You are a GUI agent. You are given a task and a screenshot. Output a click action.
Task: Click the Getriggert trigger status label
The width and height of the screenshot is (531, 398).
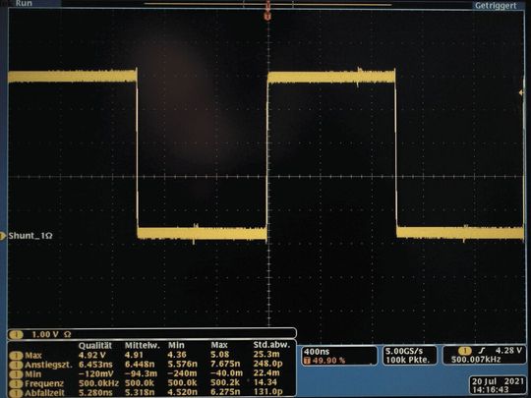point(496,6)
